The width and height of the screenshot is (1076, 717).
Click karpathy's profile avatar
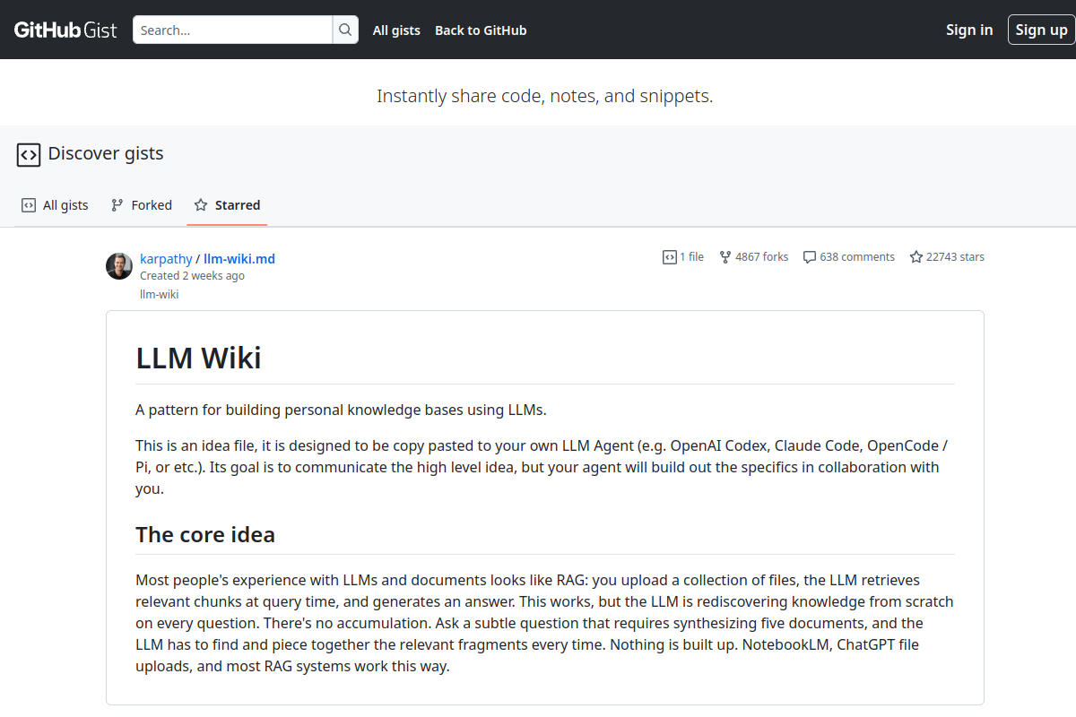(119, 266)
